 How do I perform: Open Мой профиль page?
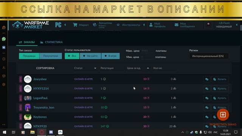click(157, 25)
